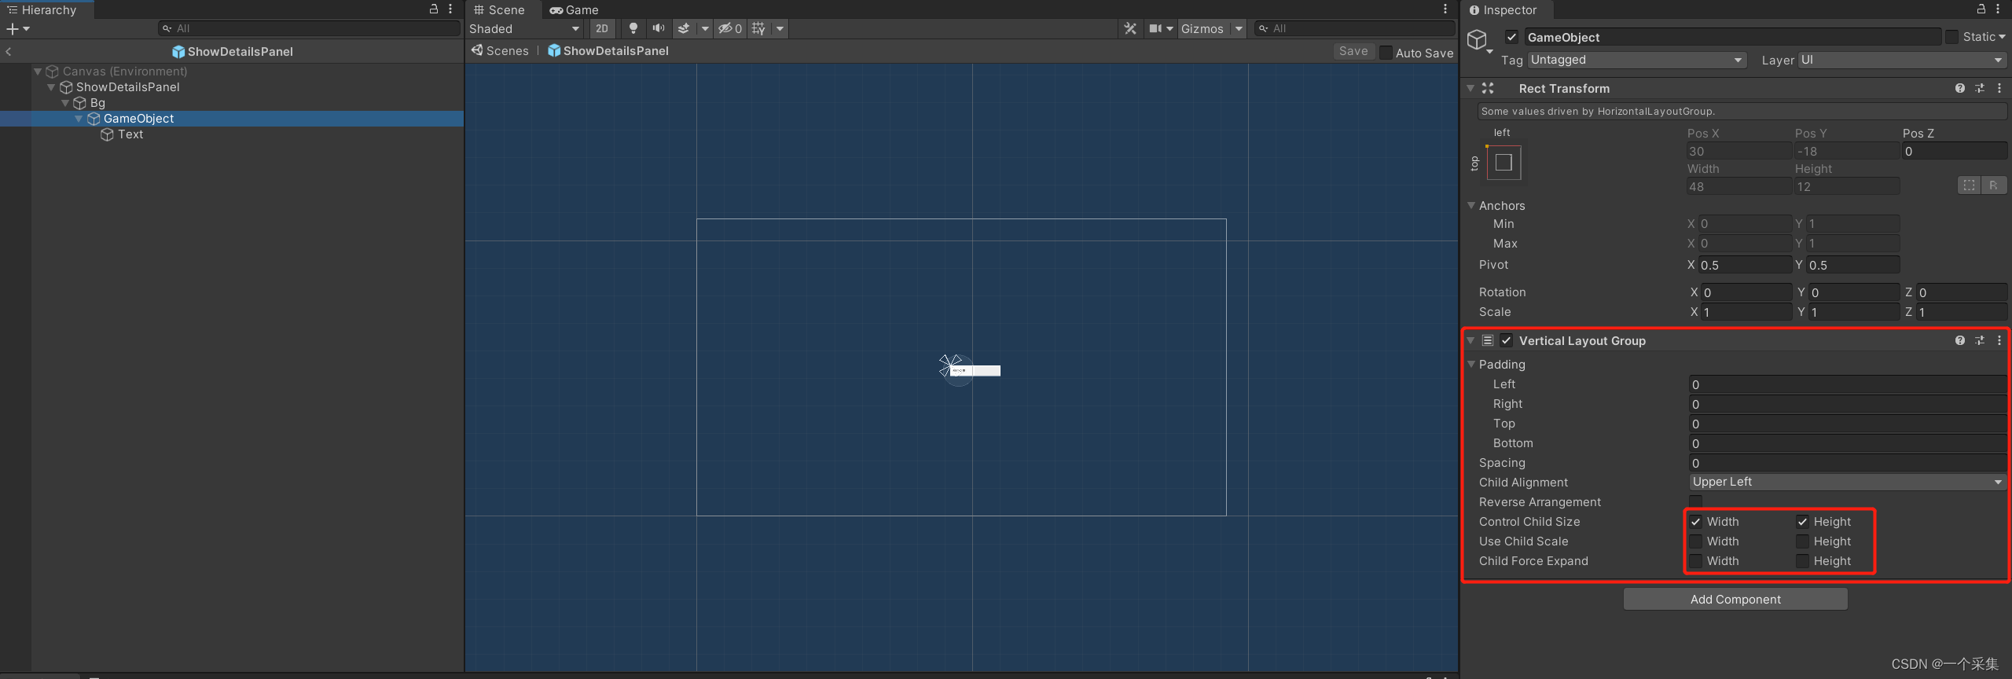Toggle 2D view mode button
The image size is (2012, 679).
pyautogui.click(x=602, y=28)
